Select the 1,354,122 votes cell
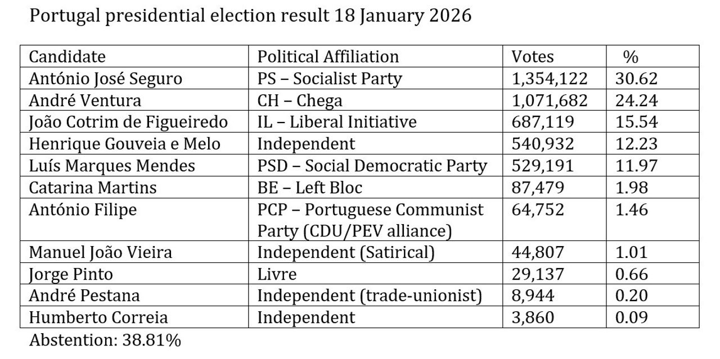This screenshot has height=359, width=720. 549,79
